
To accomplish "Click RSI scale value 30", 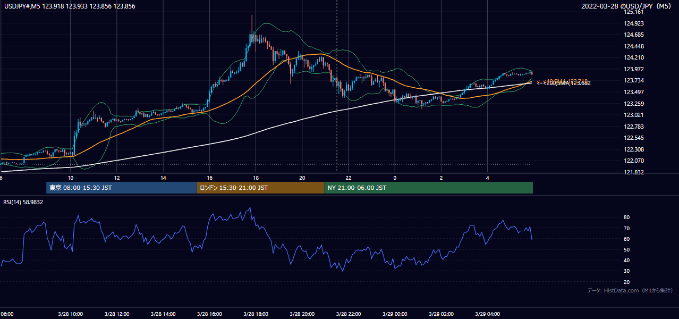I will (626, 271).
